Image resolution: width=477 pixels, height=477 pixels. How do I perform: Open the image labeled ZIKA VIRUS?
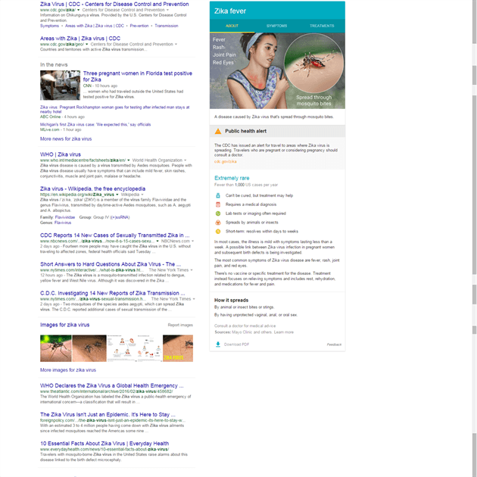[178, 348]
